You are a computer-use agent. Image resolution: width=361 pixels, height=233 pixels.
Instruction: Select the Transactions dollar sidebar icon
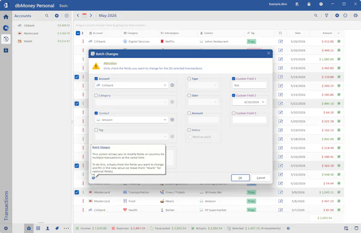(x=6, y=39)
